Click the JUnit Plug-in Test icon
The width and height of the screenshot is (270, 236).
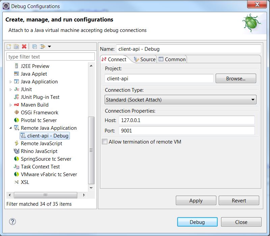[17, 97]
